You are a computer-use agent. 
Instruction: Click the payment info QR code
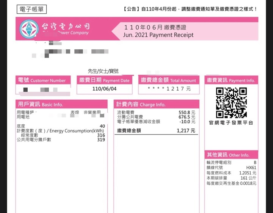tap(231, 103)
